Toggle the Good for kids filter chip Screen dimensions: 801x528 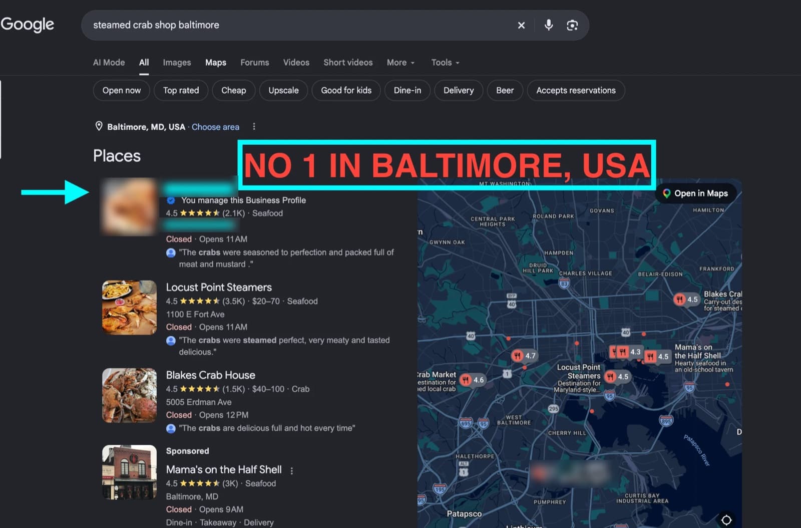(x=346, y=91)
